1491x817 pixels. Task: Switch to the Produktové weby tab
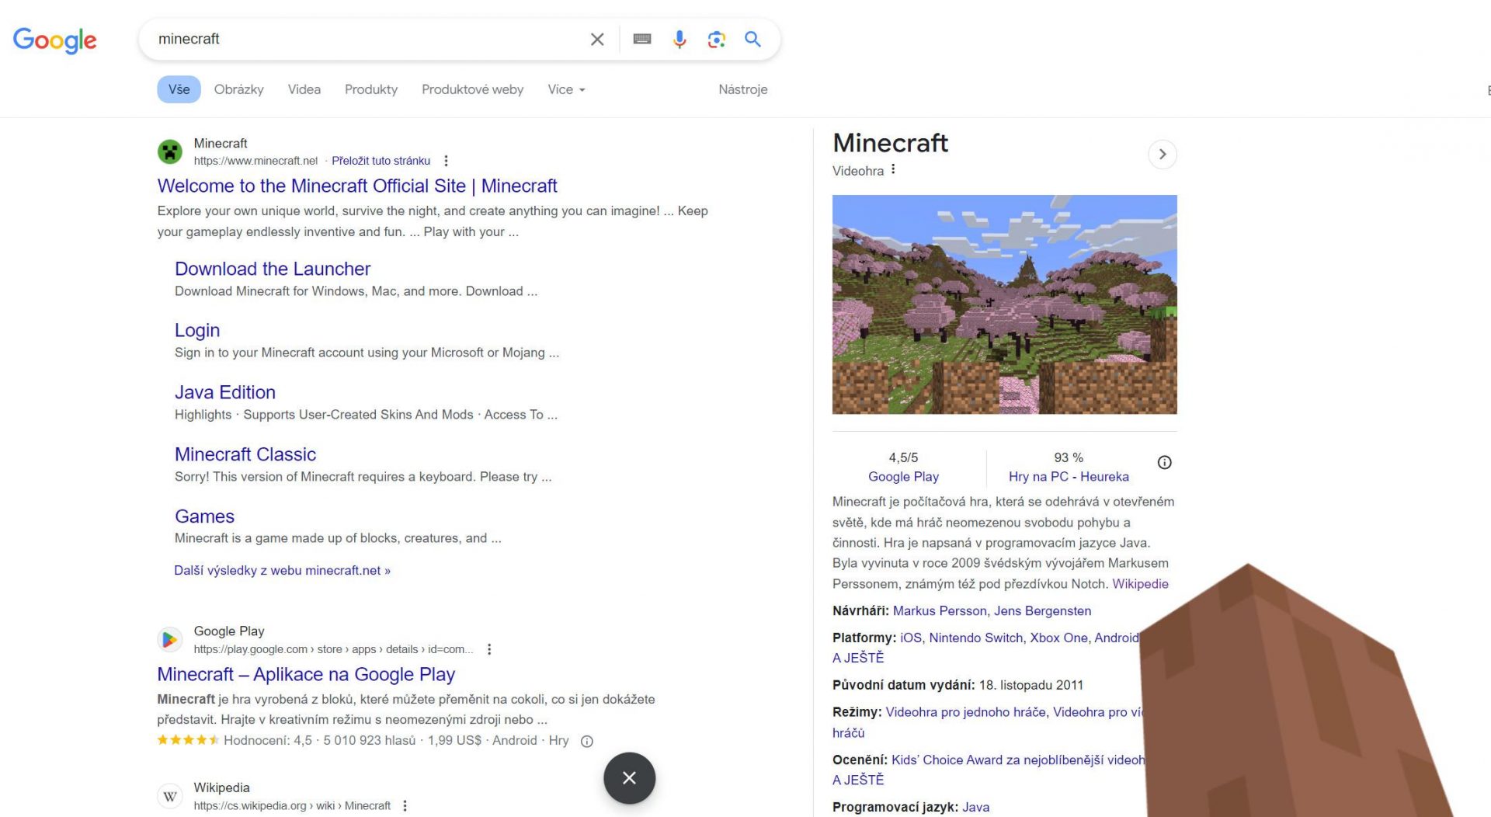tap(473, 89)
